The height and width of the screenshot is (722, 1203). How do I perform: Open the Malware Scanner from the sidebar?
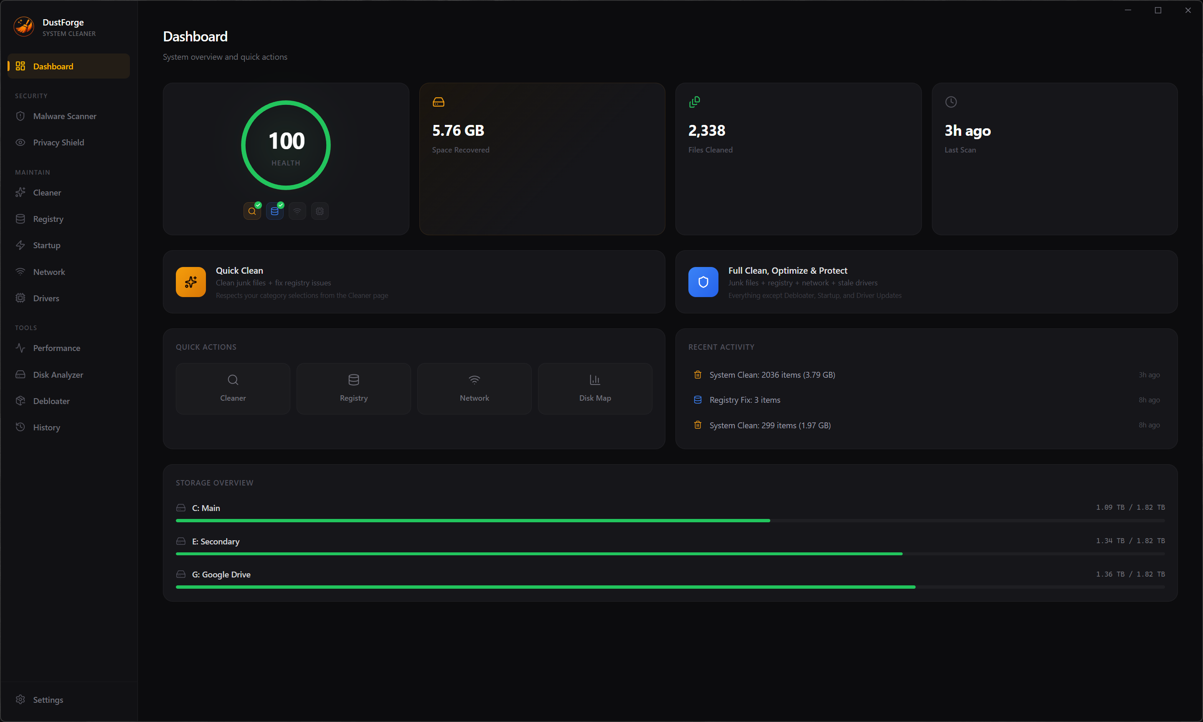pyautogui.click(x=65, y=116)
